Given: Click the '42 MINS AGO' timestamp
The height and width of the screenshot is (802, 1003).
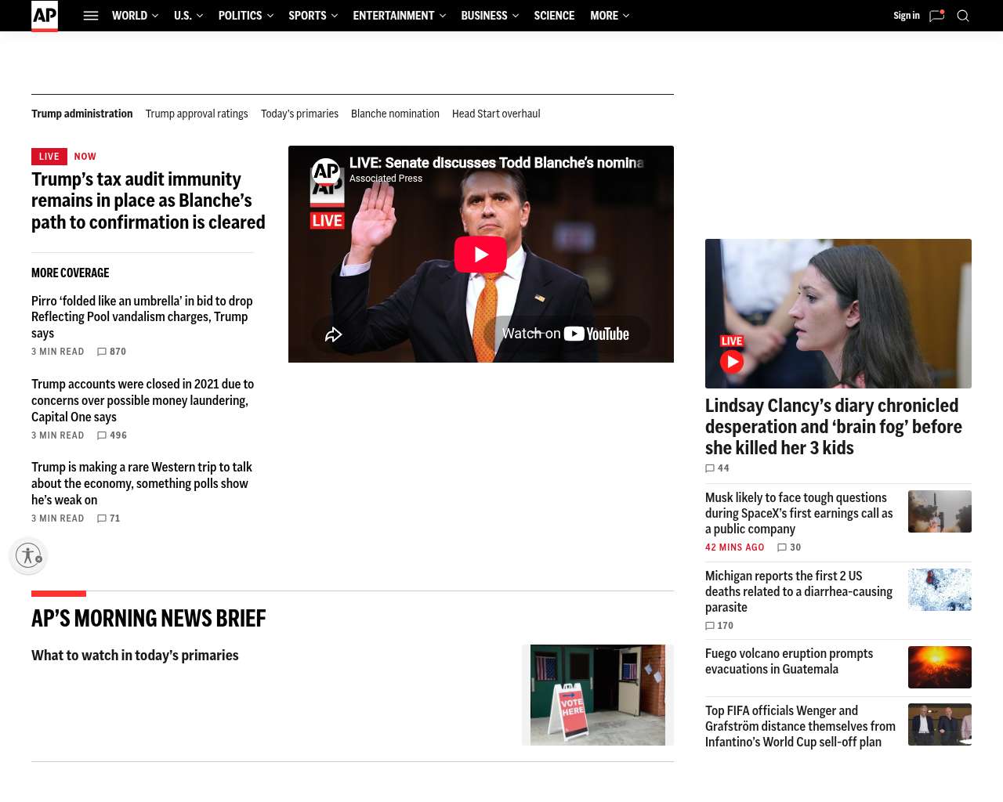Looking at the screenshot, I should 735,547.
